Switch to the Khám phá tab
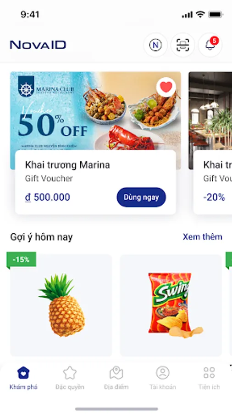The image size is (232, 414). point(23,378)
